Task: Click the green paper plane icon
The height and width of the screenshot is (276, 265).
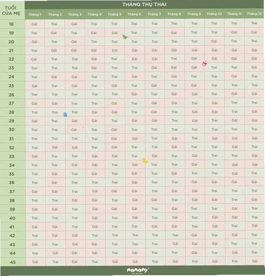Action: pos(125,37)
